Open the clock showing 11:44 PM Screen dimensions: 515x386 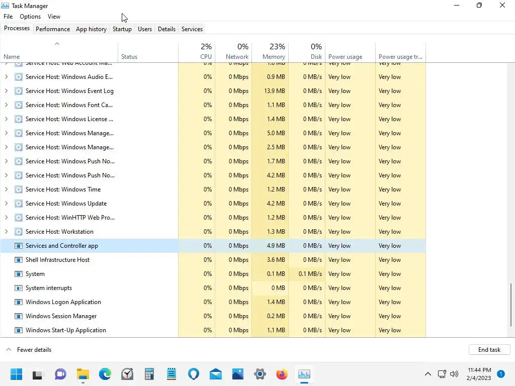(x=479, y=374)
